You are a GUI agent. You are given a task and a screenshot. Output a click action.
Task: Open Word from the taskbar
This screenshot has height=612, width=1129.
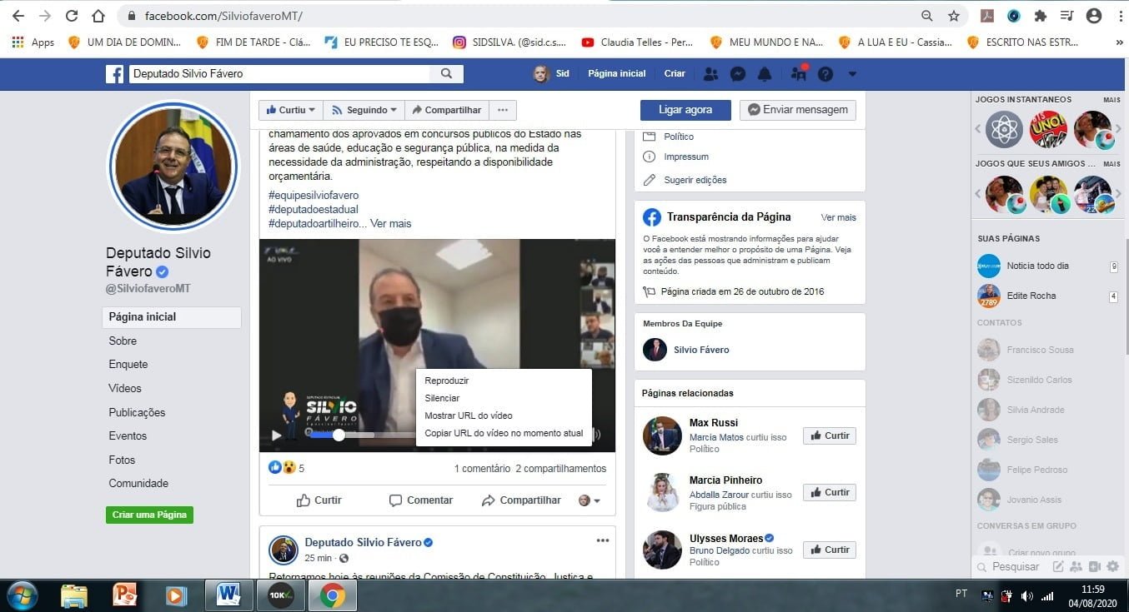(228, 595)
